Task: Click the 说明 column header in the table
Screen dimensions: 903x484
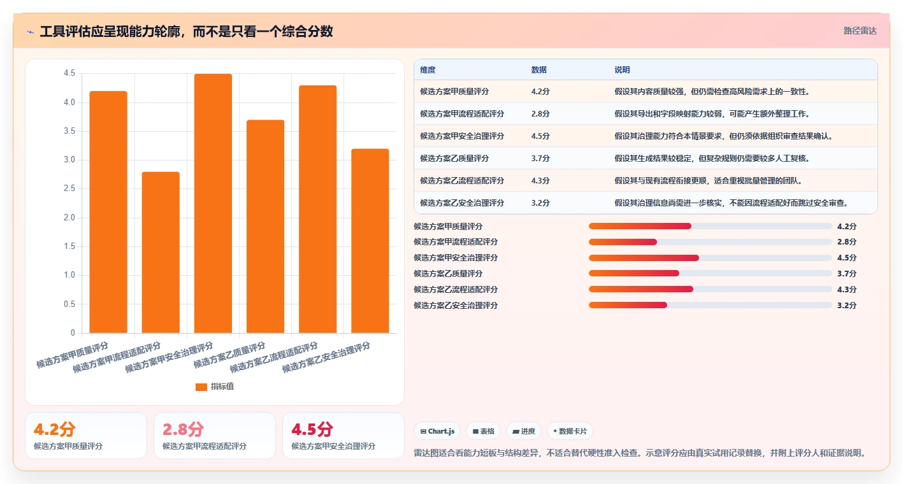Action: (622, 70)
